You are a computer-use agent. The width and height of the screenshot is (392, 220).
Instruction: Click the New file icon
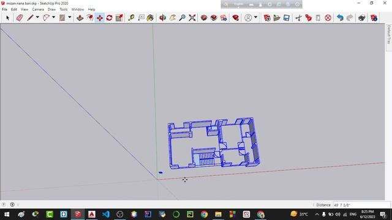coord(267,18)
